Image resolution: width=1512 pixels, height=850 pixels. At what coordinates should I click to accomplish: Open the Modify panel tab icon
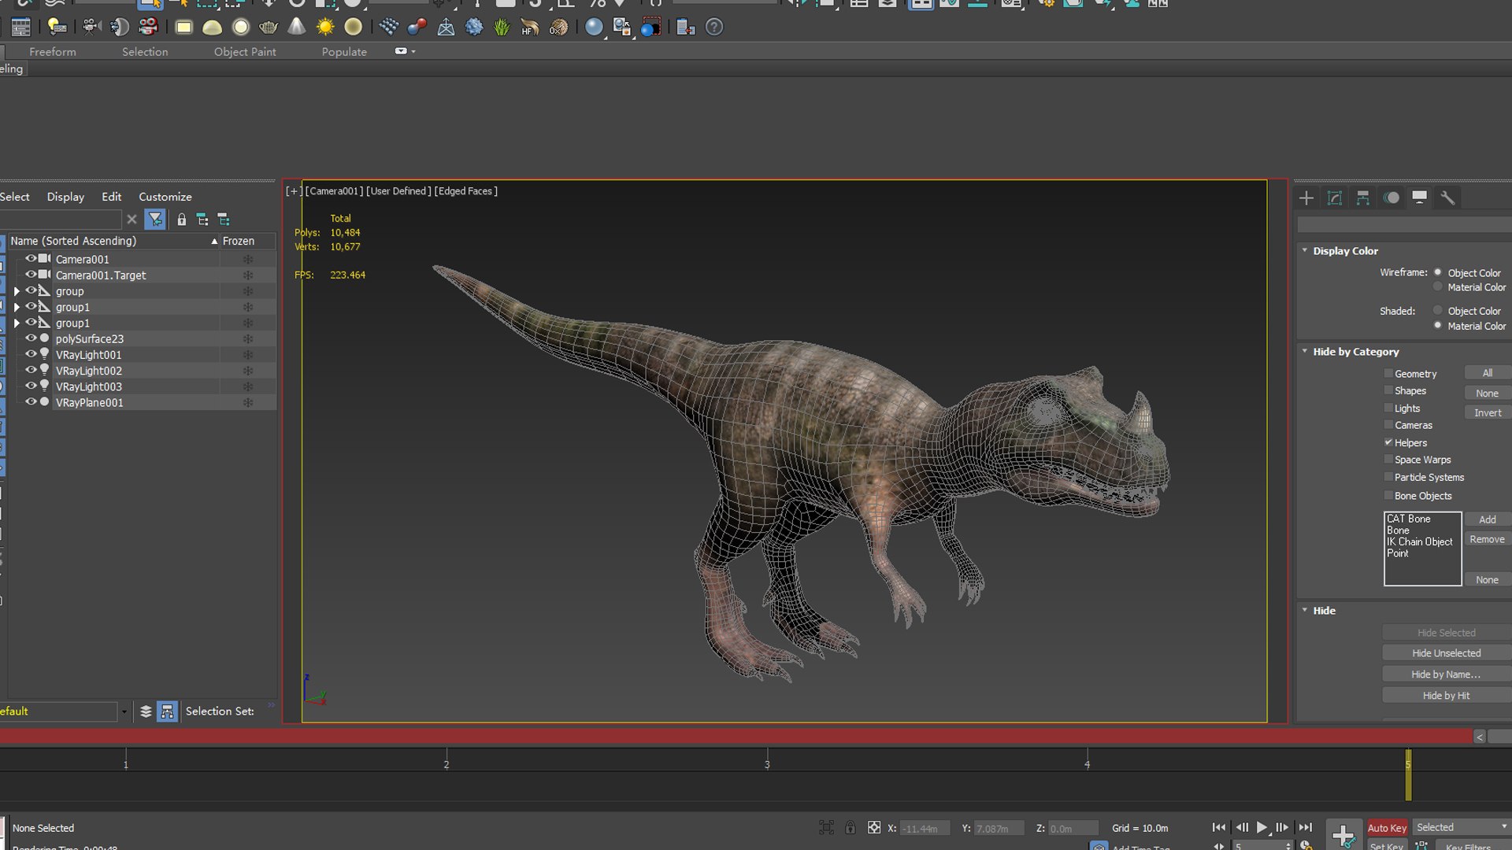1335,198
